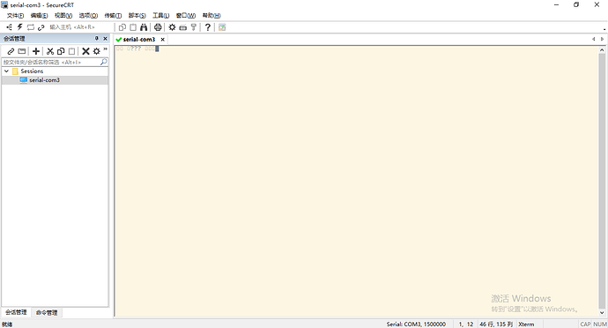This screenshot has height=328, width=608.
Task: Open the 脚本(S) menu
Action: [137, 16]
